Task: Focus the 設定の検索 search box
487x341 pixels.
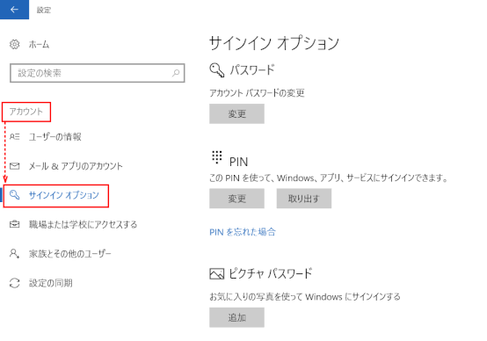Action: coord(98,73)
